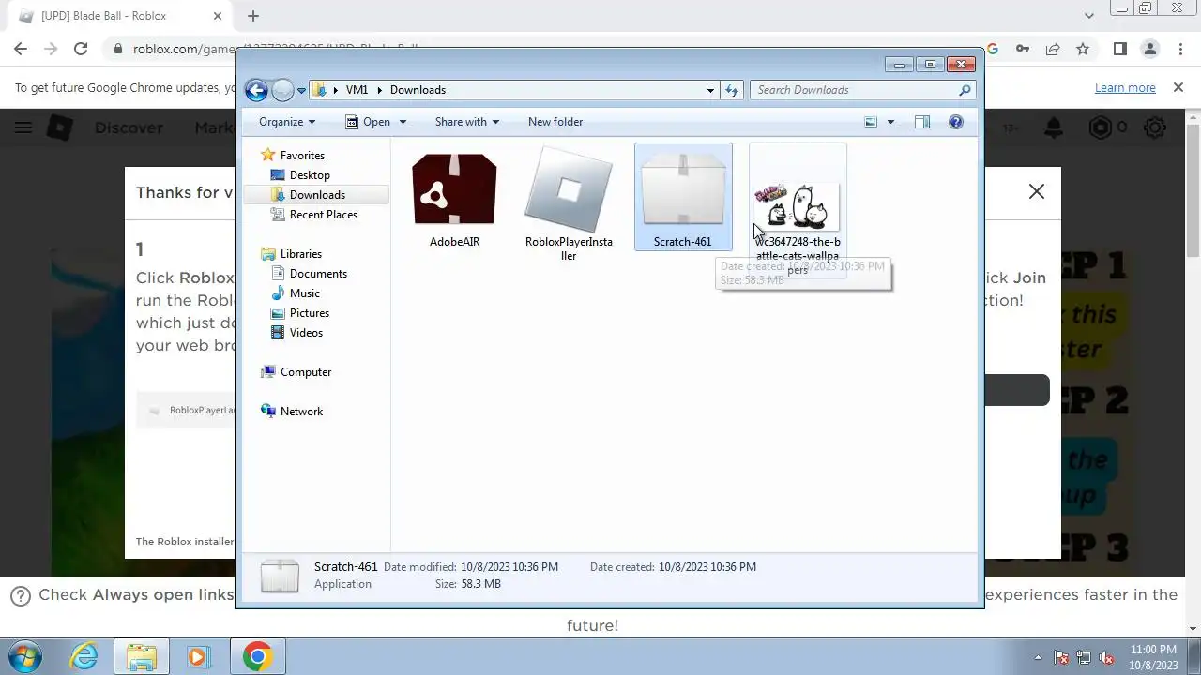
Task: Click VM1 in the address breadcrumb
Action: [357, 90]
